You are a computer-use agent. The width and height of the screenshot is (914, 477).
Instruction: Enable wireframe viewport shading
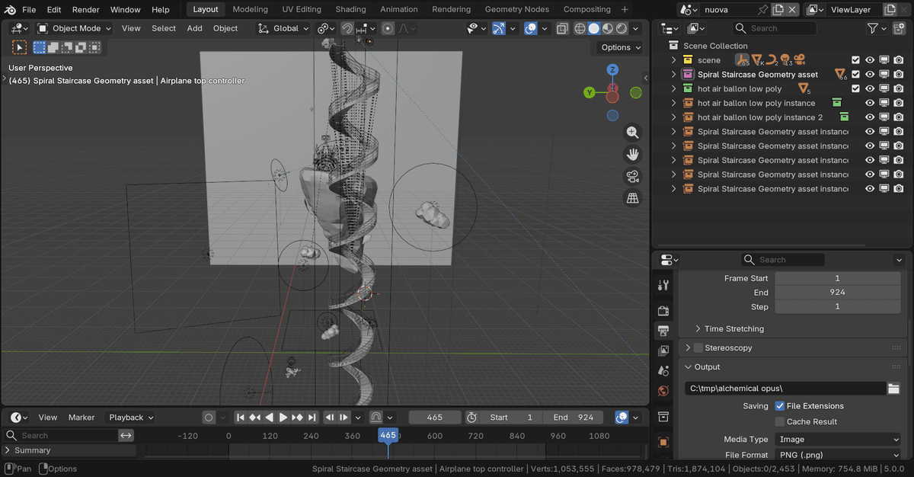coord(580,28)
